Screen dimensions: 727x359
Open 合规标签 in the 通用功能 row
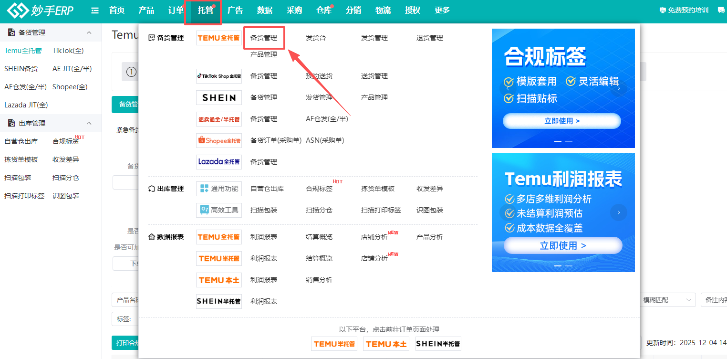click(x=319, y=189)
